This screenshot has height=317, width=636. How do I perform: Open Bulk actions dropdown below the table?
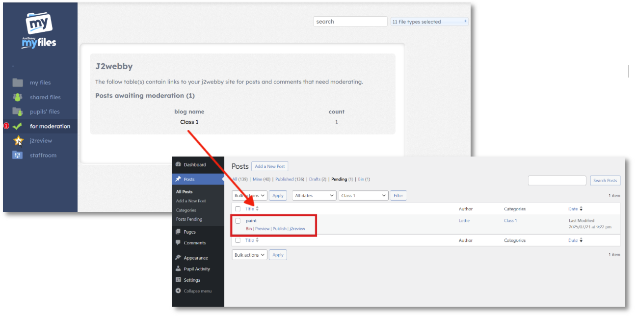pyautogui.click(x=249, y=255)
